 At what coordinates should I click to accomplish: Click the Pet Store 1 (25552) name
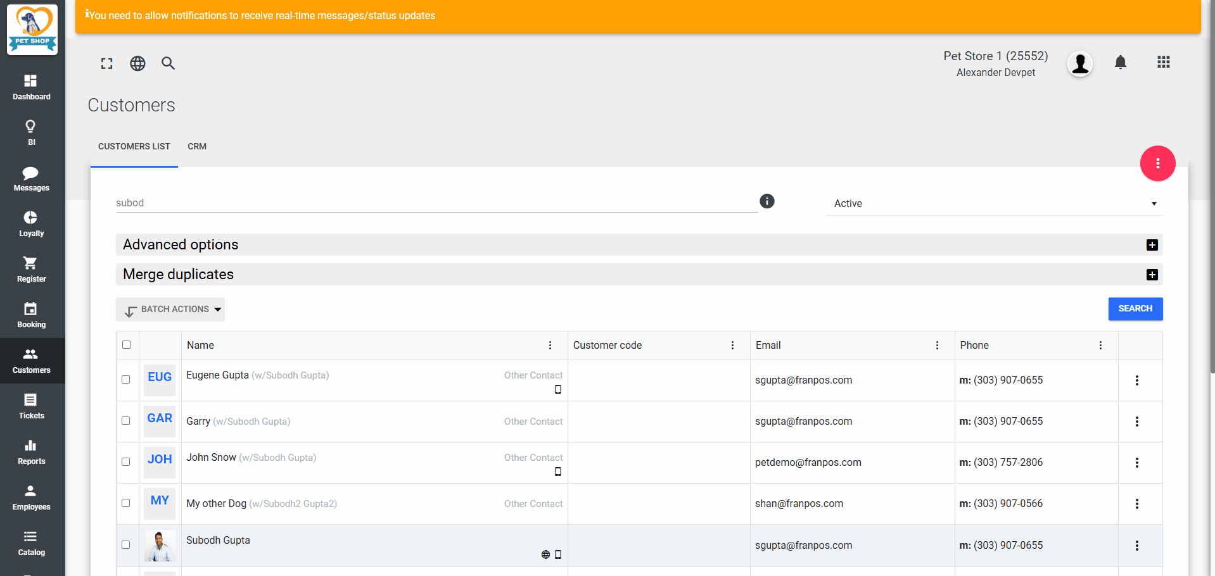(996, 56)
